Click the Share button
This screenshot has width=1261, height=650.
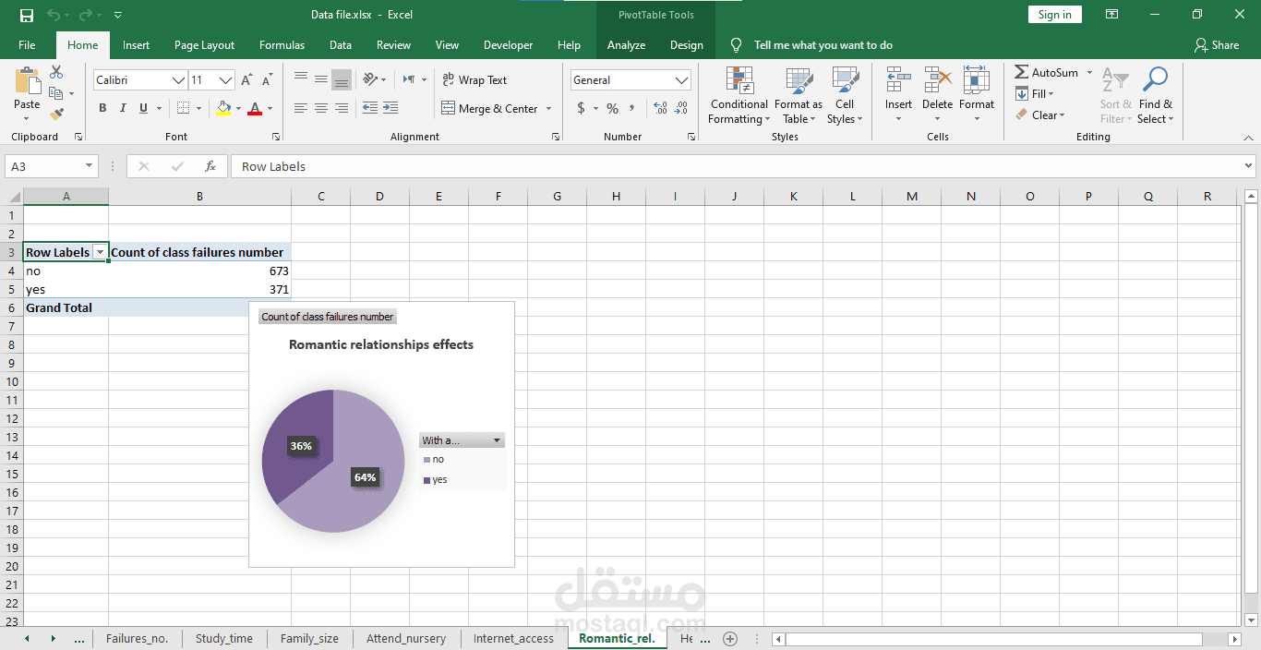(1216, 44)
